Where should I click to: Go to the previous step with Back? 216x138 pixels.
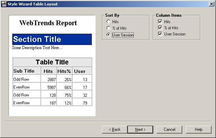coord(115,129)
